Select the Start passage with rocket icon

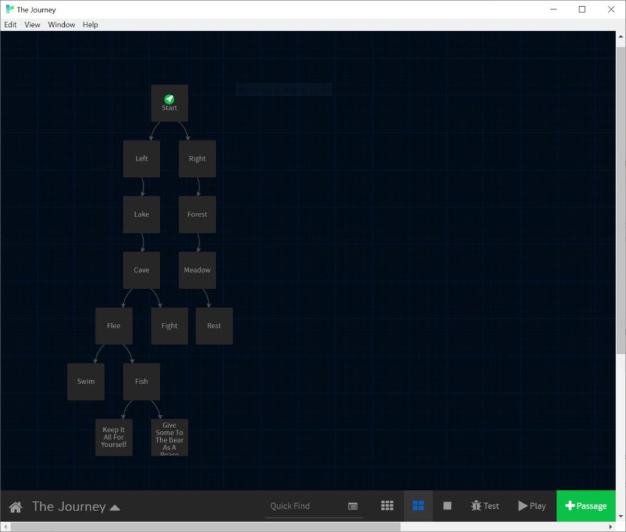point(169,103)
